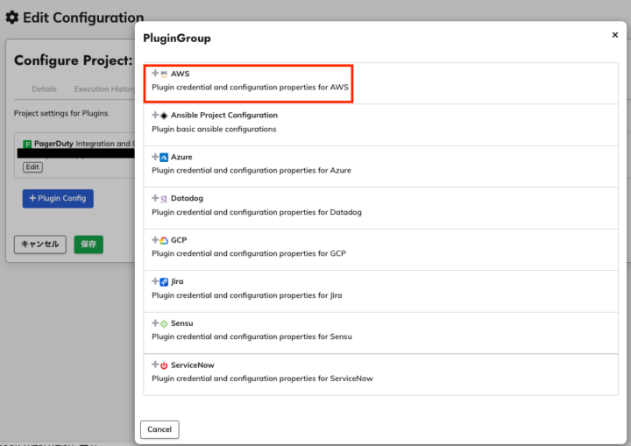Click the plus icon beside Jira
Image resolution: width=631 pixels, height=446 pixels.
pyautogui.click(x=155, y=281)
